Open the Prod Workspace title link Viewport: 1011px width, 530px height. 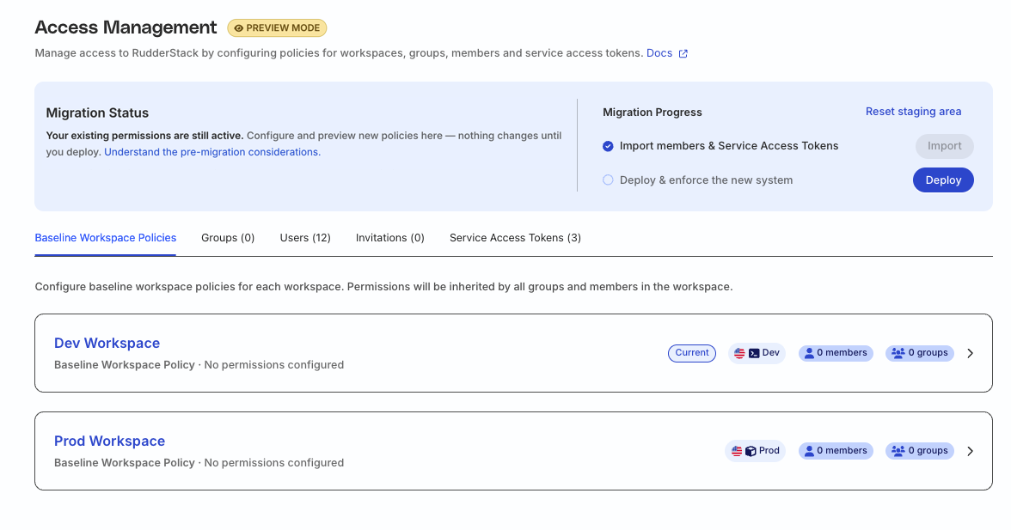click(x=110, y=442)
